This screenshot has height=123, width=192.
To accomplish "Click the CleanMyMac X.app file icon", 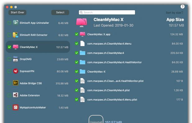I will [82, 34].
